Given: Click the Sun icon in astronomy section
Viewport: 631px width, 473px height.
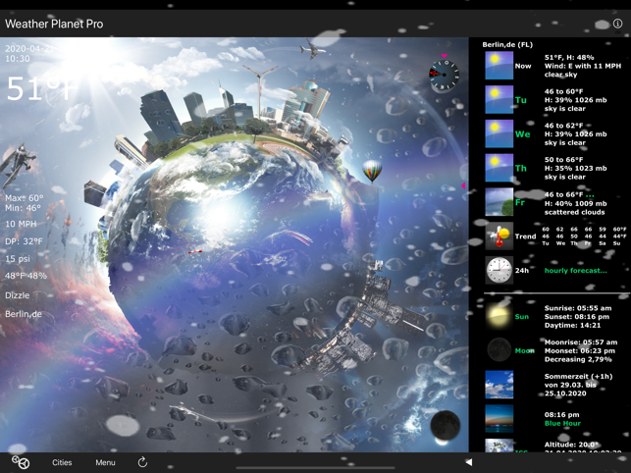Looking at the screenshot, I should pyautogui.click(x=499, y=316).
